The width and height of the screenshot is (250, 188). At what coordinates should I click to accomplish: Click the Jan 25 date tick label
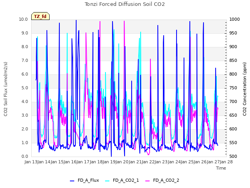(187, 162)
